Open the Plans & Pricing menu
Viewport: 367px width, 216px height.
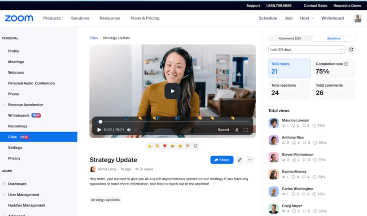click(x=145, y=18)
